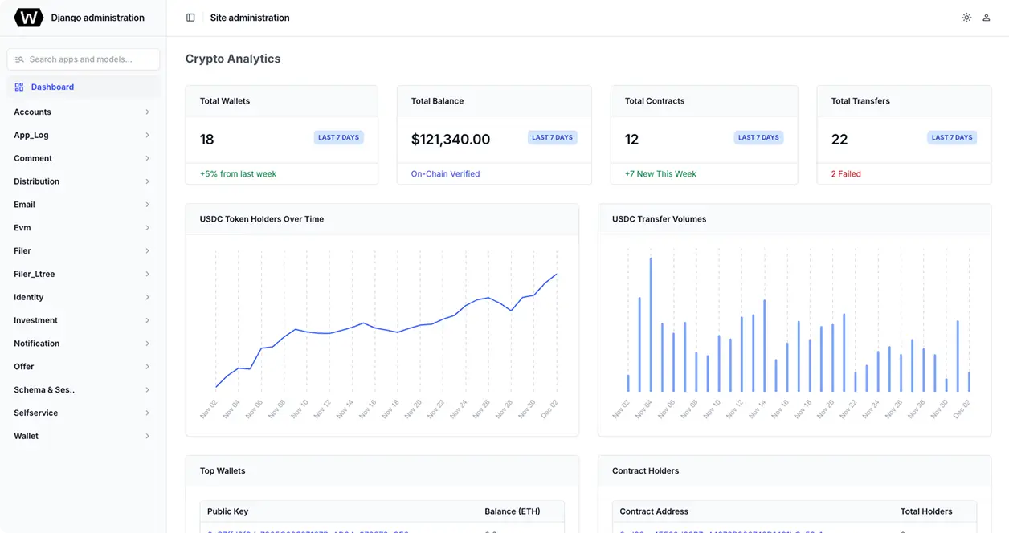Viewport: 1009px width, 533px height.
Task: Click LAST 7 DAYS badge on Total Transfers
Action: click(x=952, y=137)
